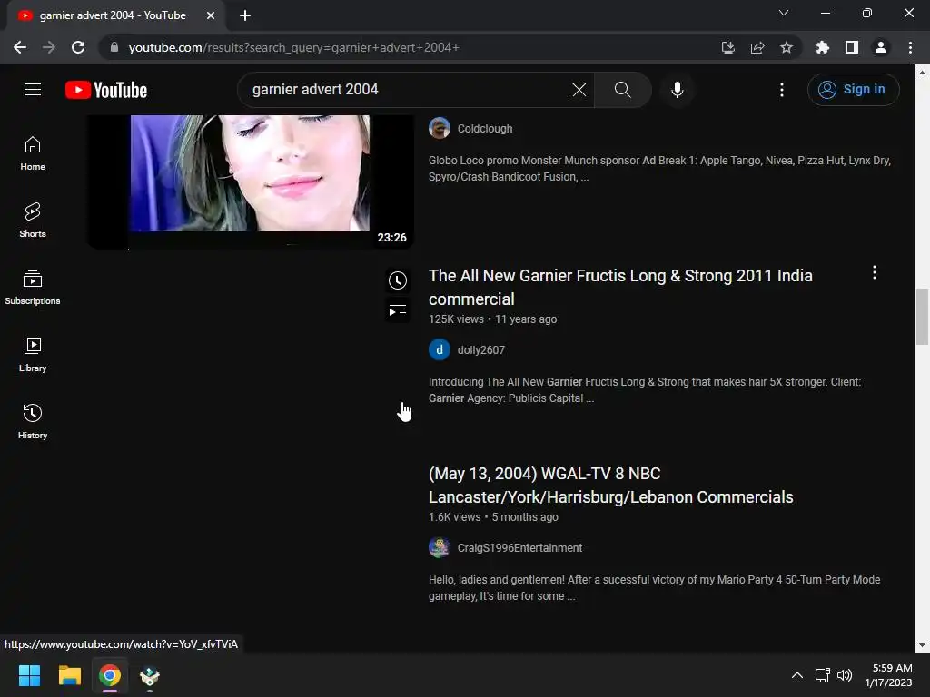Activate voice search microphone
Screen dimensions: 930x697
click(677, 90)
